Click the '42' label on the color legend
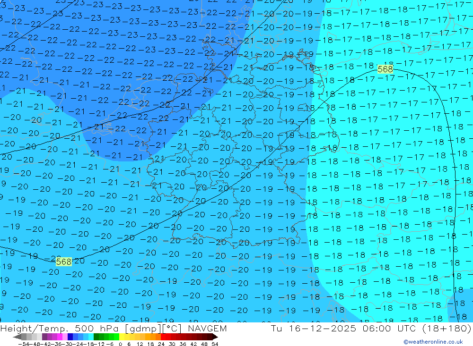The image size is (473, 346). (x=193, y=344)
